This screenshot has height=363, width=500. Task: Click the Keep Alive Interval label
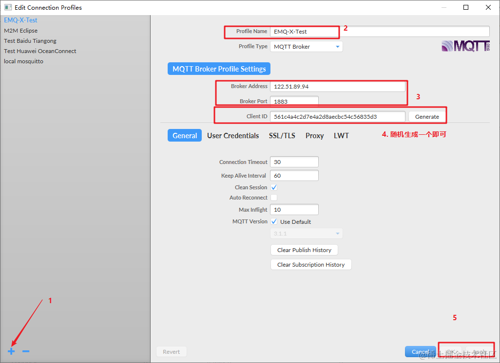[x=243, y=176]
